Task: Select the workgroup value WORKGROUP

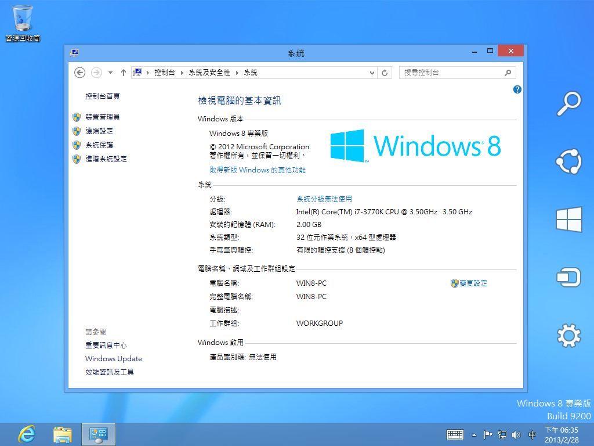Action: coord(320,323)
